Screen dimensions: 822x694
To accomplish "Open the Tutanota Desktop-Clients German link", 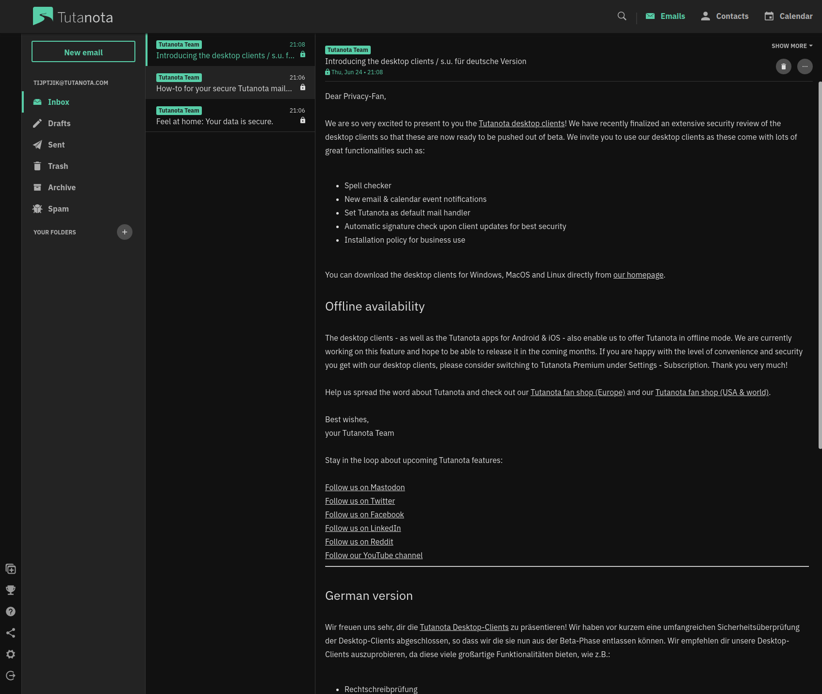I will click(464, 627).
